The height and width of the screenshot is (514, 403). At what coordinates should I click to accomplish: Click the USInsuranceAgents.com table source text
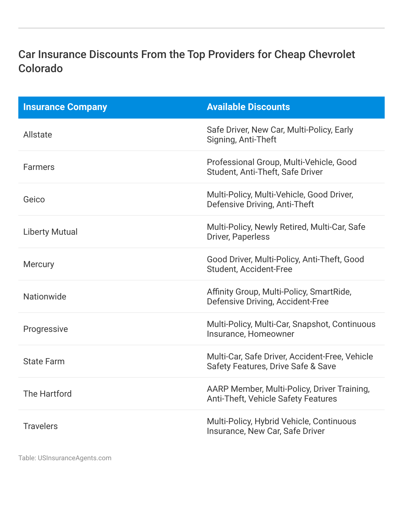(x=65, y=458)
